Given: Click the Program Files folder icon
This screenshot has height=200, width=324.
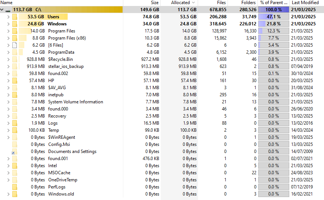Looking at the screenshot, I should coord(15,31).
